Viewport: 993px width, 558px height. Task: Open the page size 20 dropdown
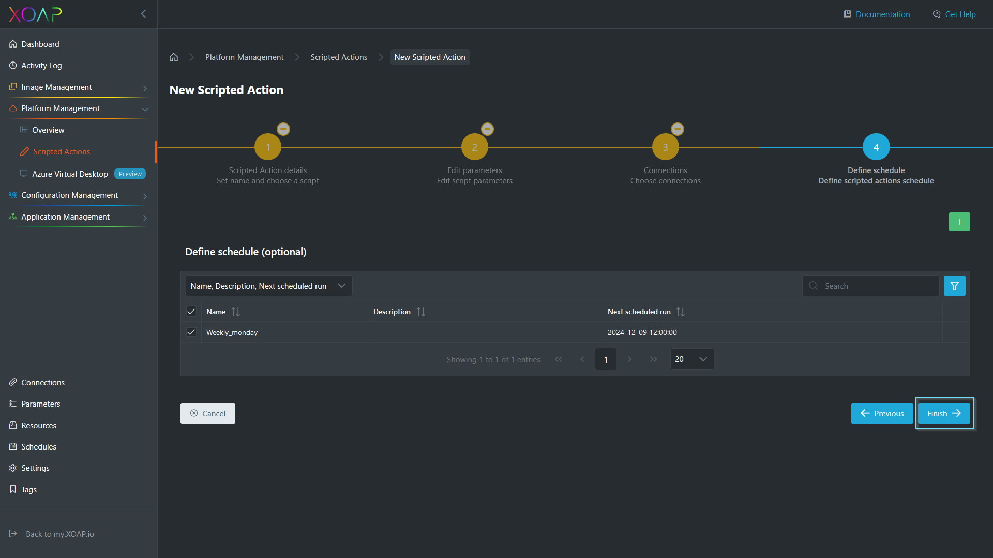click(691, 359)
